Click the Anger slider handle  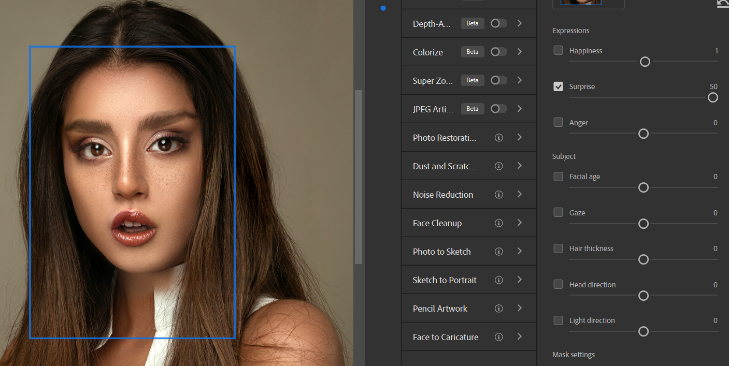[644, 134]
